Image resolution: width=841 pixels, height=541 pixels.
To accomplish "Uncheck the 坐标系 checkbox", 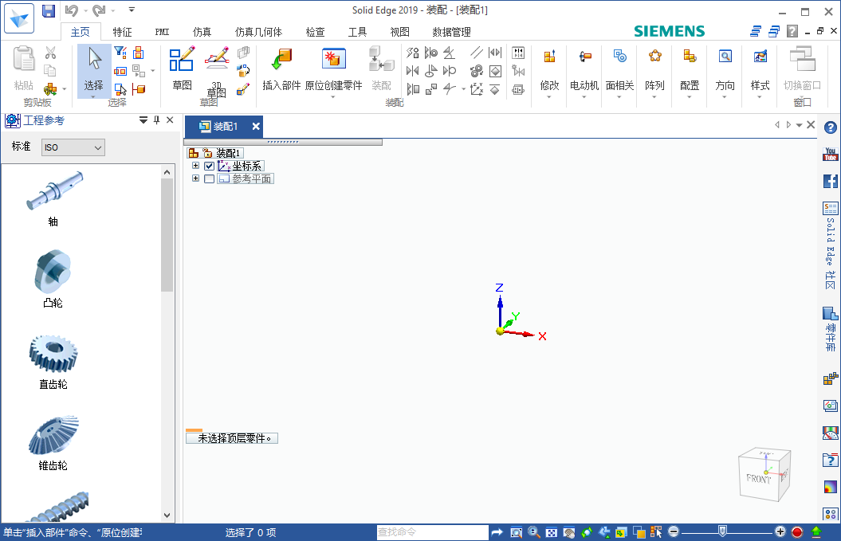I will pos(209,167).
